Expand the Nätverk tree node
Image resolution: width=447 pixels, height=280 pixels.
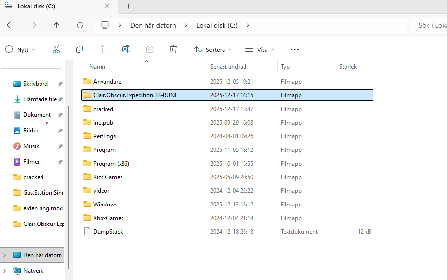(5, 271)
